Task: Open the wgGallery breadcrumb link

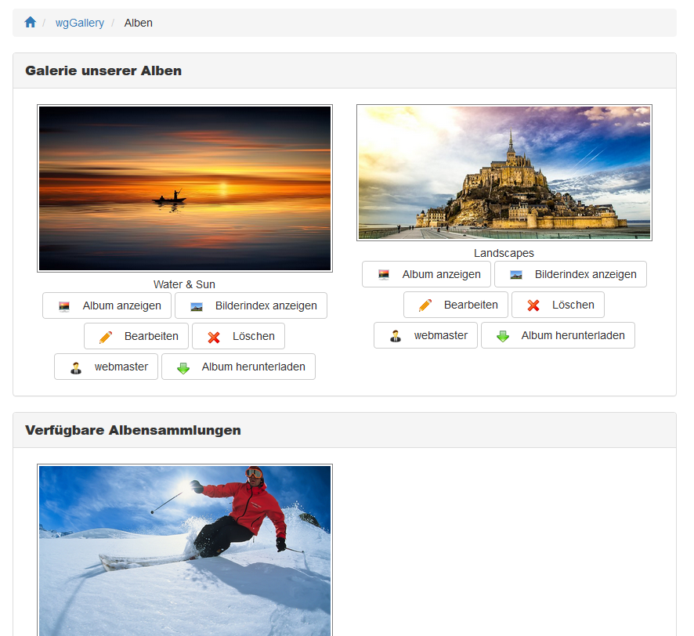Action: point(79,23)
